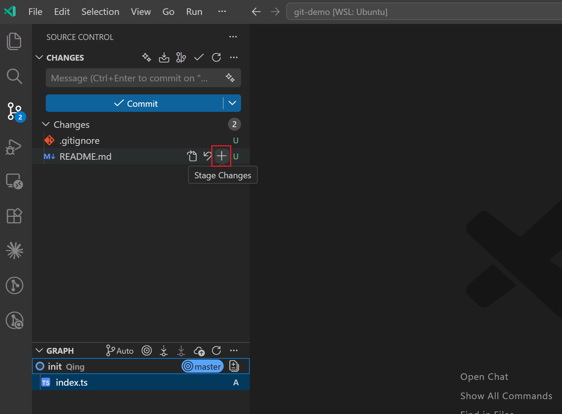This screenshot has width=562, height=414.
Task: Click the VS Code logo in title bar
Action: [10, 12]
